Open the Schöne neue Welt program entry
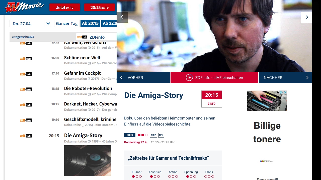The height and width of the screenshot is (180, 321). [x=82, y=57]
